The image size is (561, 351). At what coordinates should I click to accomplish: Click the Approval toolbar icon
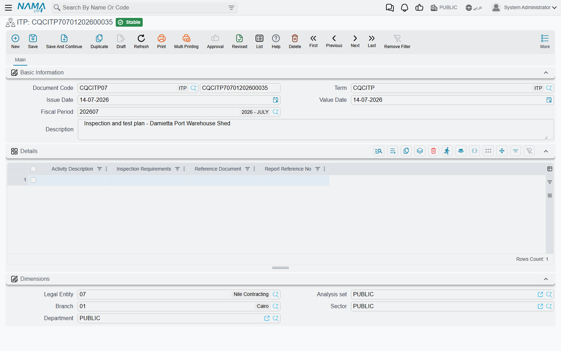215,41
